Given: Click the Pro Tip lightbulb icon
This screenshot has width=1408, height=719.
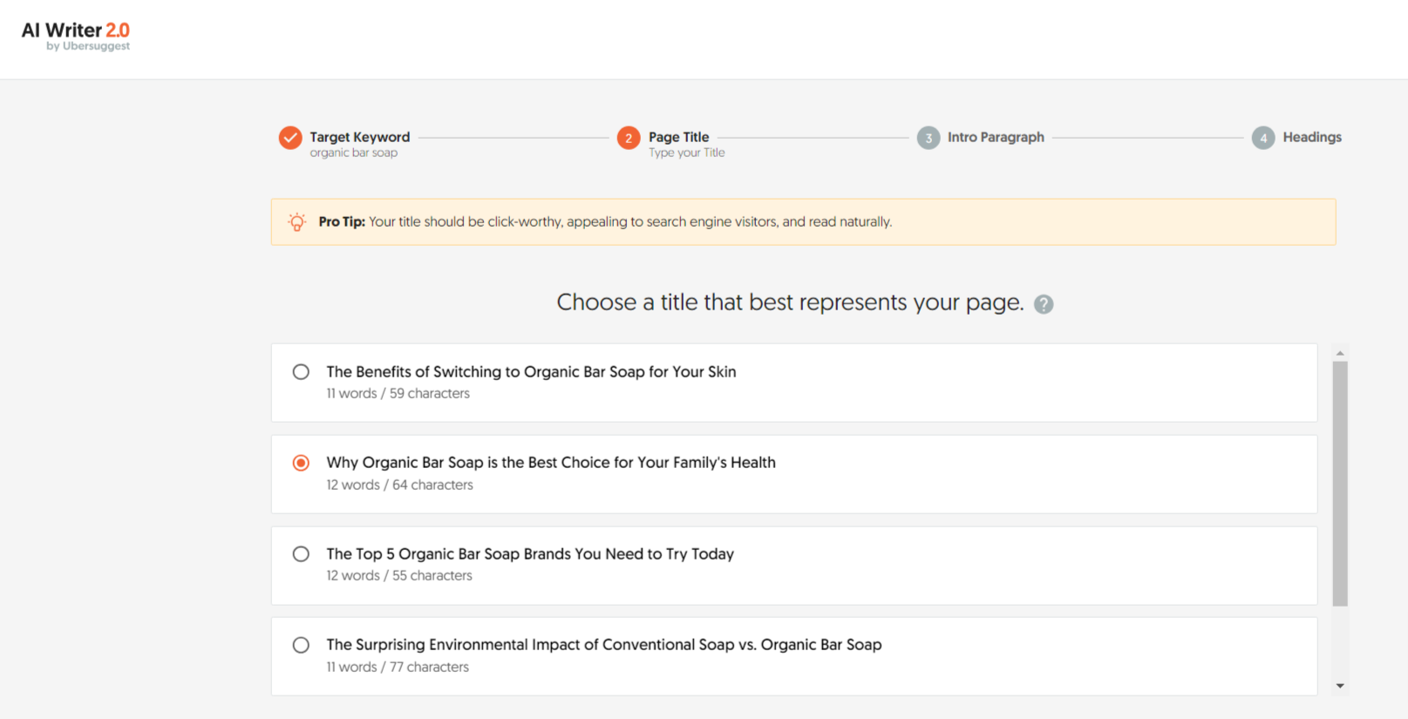Looking at the screenshot, I should [x=297, y=222].
